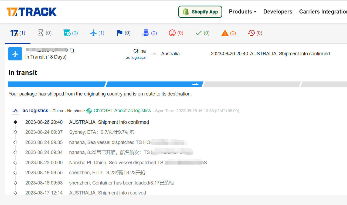Click the latest Shipment info confirmed event
This screenshot has width=347, height=205.
[109, 122]
